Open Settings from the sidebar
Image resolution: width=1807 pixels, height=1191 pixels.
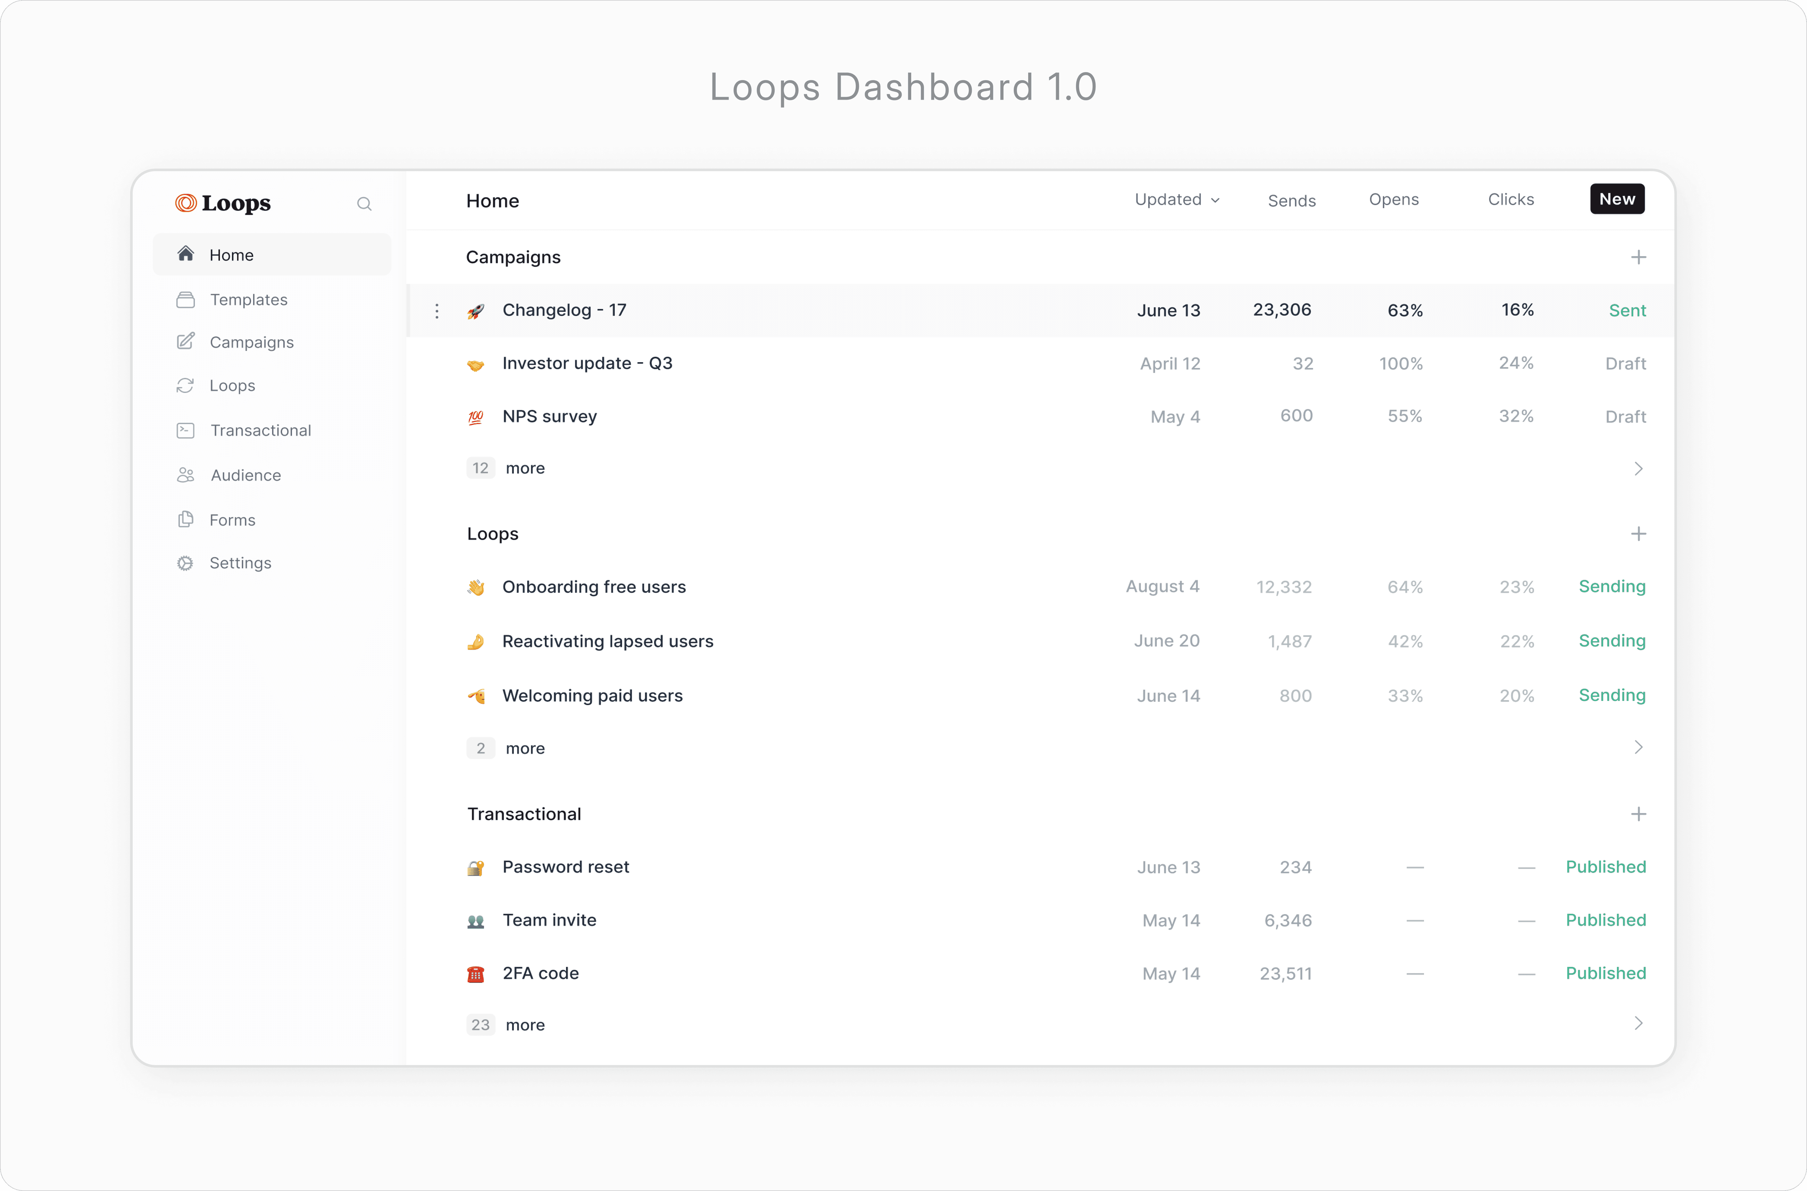point(240,563)
